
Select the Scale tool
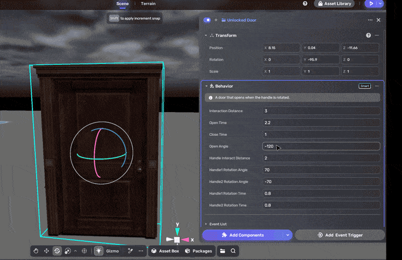click(68, 251)
